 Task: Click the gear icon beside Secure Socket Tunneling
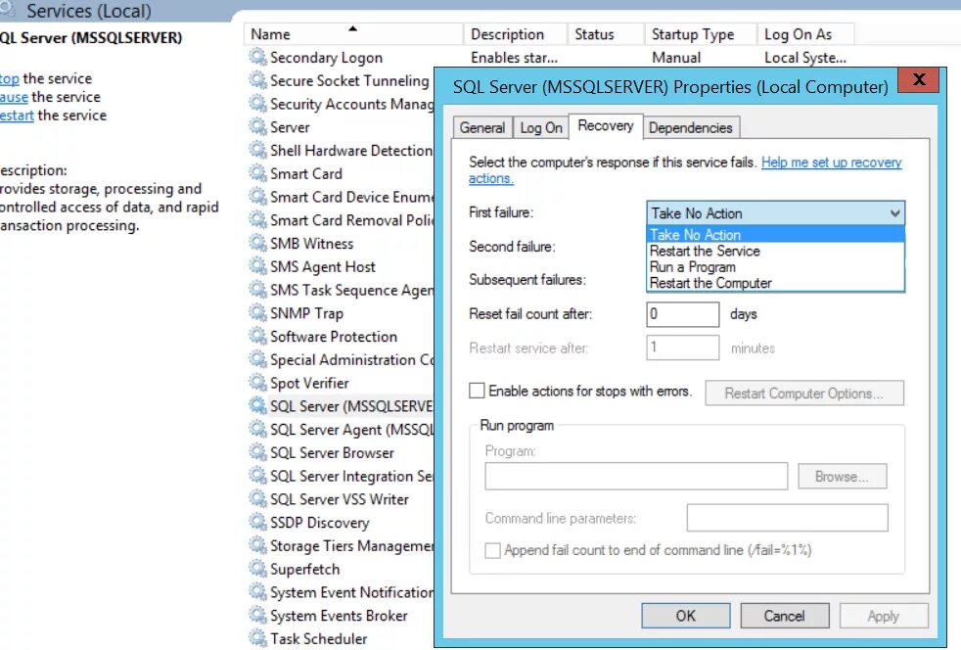click(257, 80)
